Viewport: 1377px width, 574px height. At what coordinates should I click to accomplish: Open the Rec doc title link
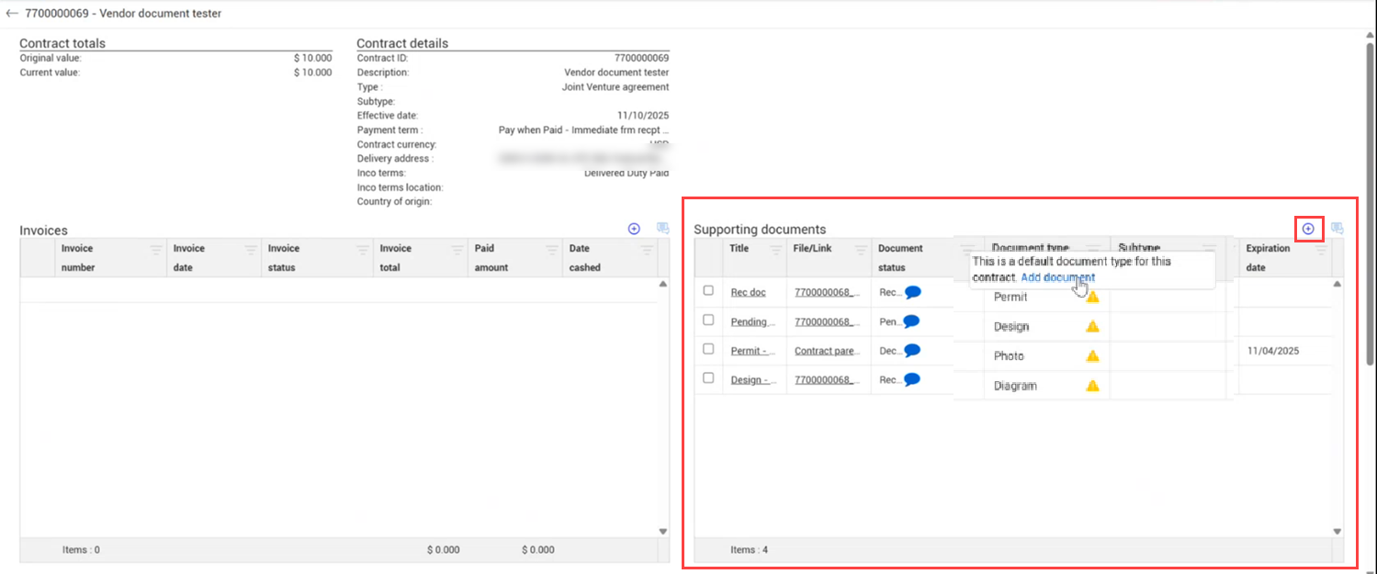coord(748,292)
